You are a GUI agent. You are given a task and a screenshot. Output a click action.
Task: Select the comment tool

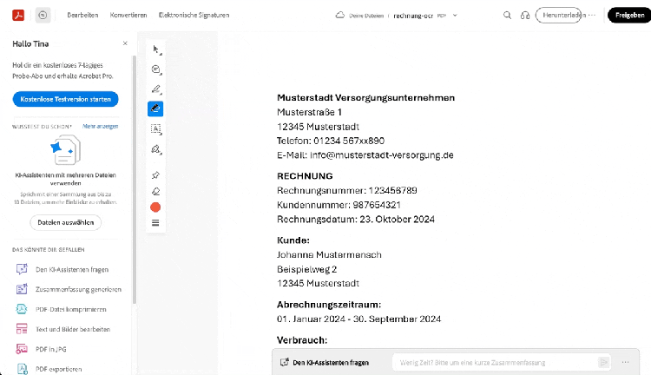pos(155,69)
